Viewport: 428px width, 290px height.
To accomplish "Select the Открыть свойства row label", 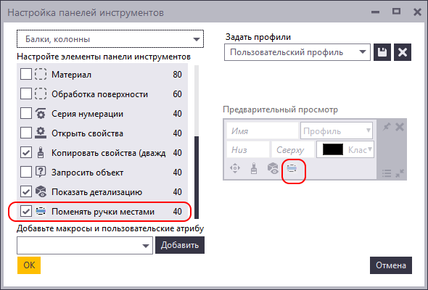I will coord(87,133).
